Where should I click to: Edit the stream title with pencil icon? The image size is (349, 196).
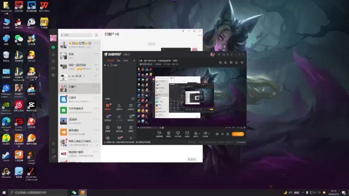[151, 64]
